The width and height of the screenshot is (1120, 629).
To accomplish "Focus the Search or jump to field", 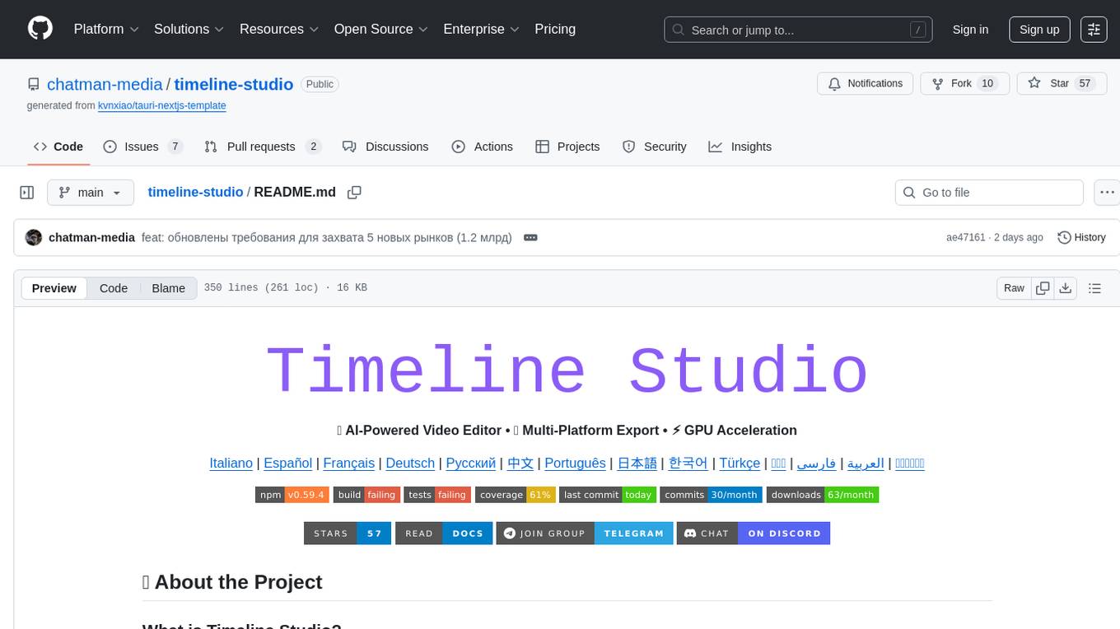I will coord(798,30).
